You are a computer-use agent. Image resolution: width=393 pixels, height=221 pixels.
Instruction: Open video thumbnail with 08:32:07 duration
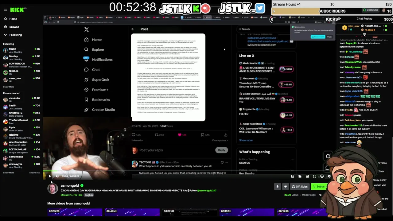(x=189, y=212)
